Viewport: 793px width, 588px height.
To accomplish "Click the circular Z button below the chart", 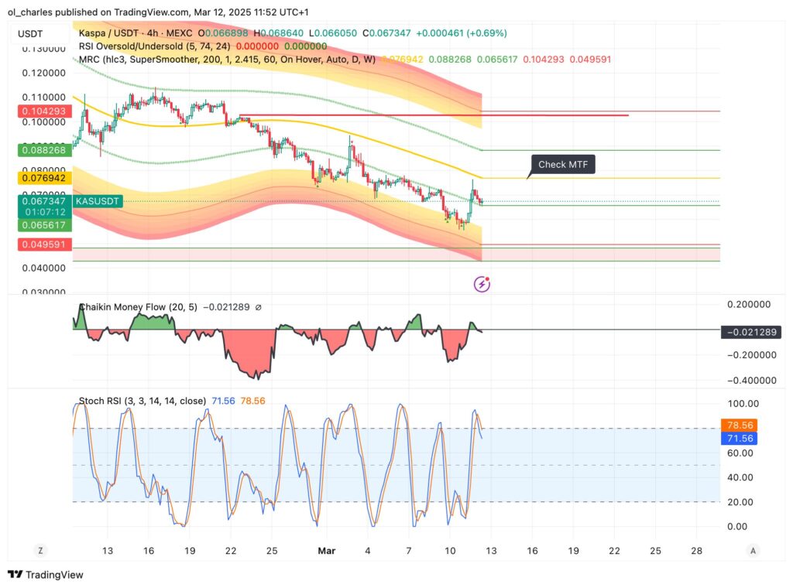I will click(x=40, y=550).
